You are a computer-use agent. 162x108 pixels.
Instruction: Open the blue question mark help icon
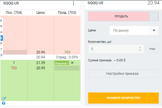tap(4, 103)
